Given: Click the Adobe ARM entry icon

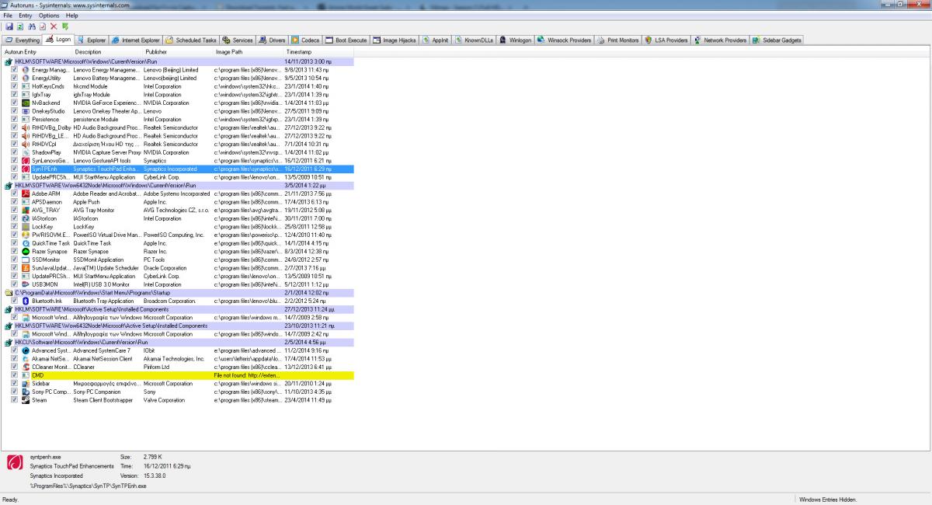Looking at the screenshot, I should coord(26,193).
